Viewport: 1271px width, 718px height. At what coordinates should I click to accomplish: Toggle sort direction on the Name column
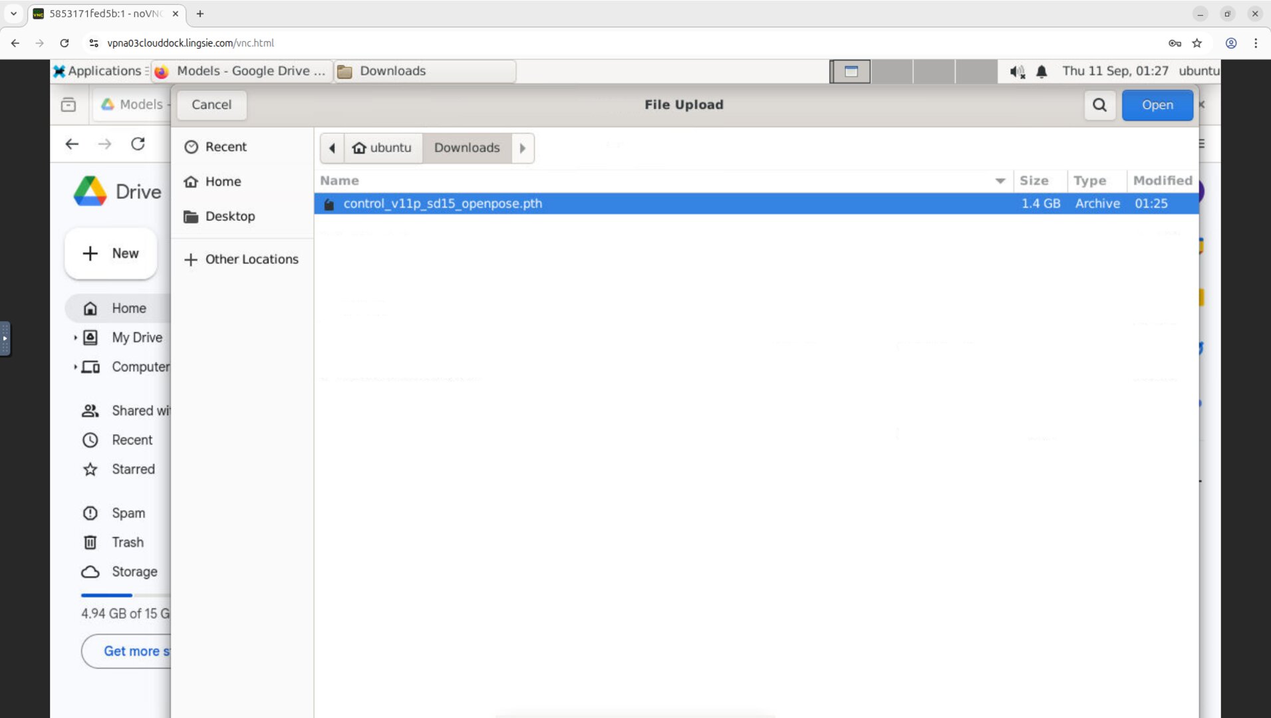[x=1000, y=180]
